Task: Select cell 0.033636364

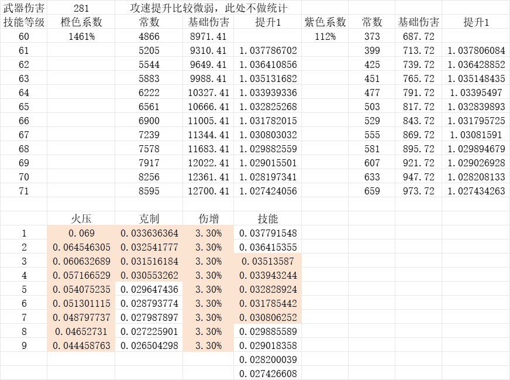Action: point(149,233)
